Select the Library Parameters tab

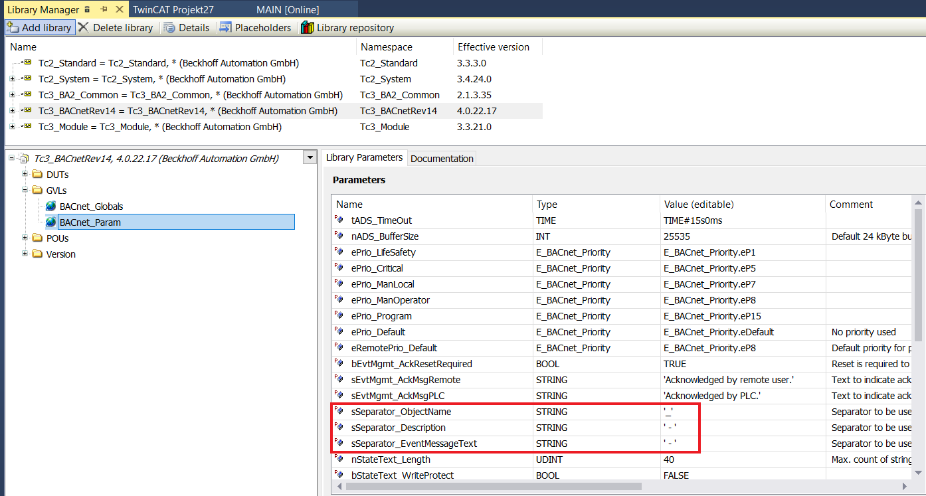pos(364,157)
